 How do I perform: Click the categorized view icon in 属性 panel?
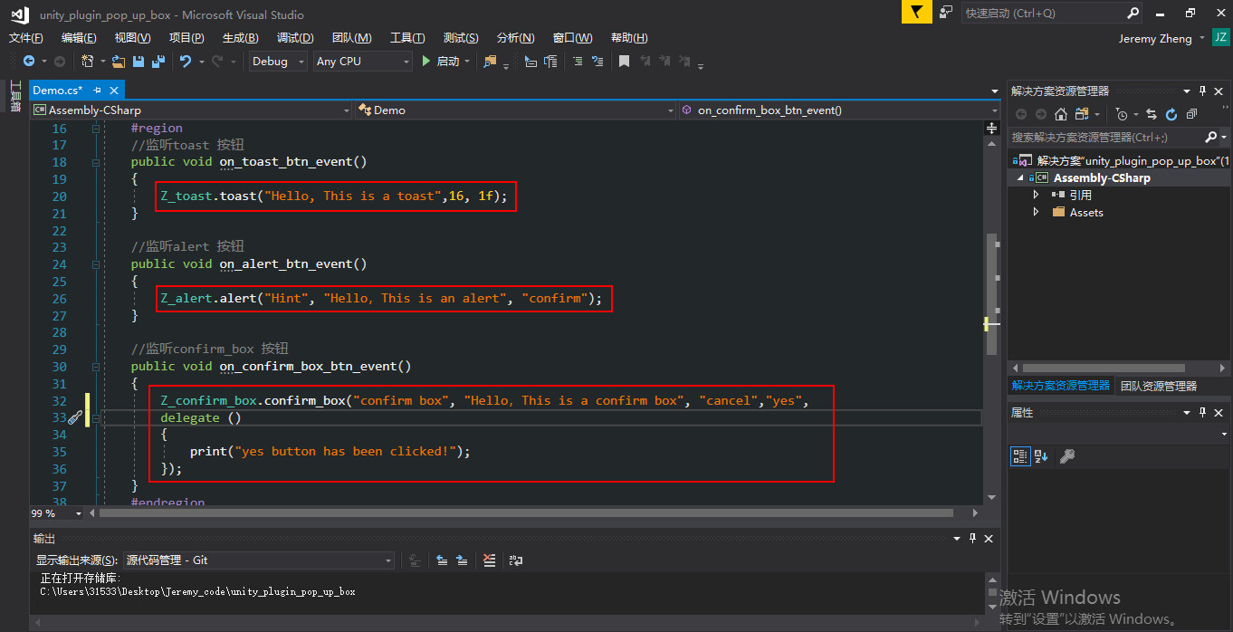(1020, 455)
